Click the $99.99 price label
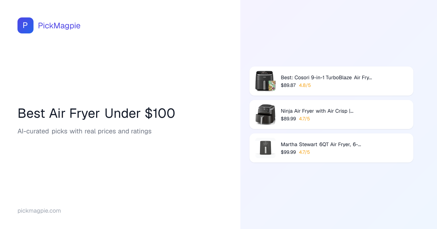 (x=288, y=152)
